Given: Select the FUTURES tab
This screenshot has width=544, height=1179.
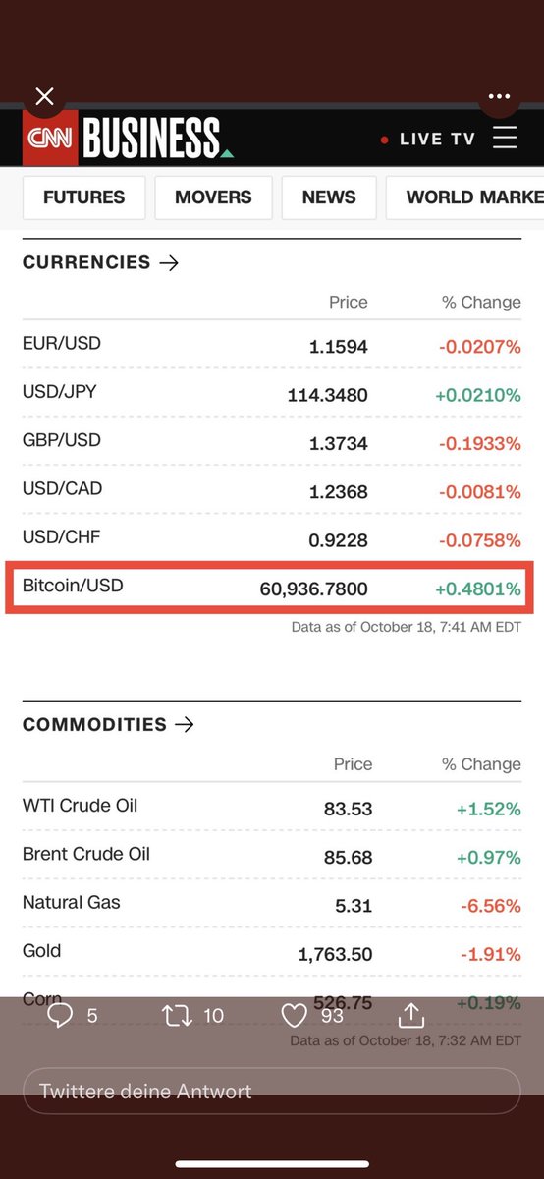Looking at the screenshot, I should click(x=84, y=197).
